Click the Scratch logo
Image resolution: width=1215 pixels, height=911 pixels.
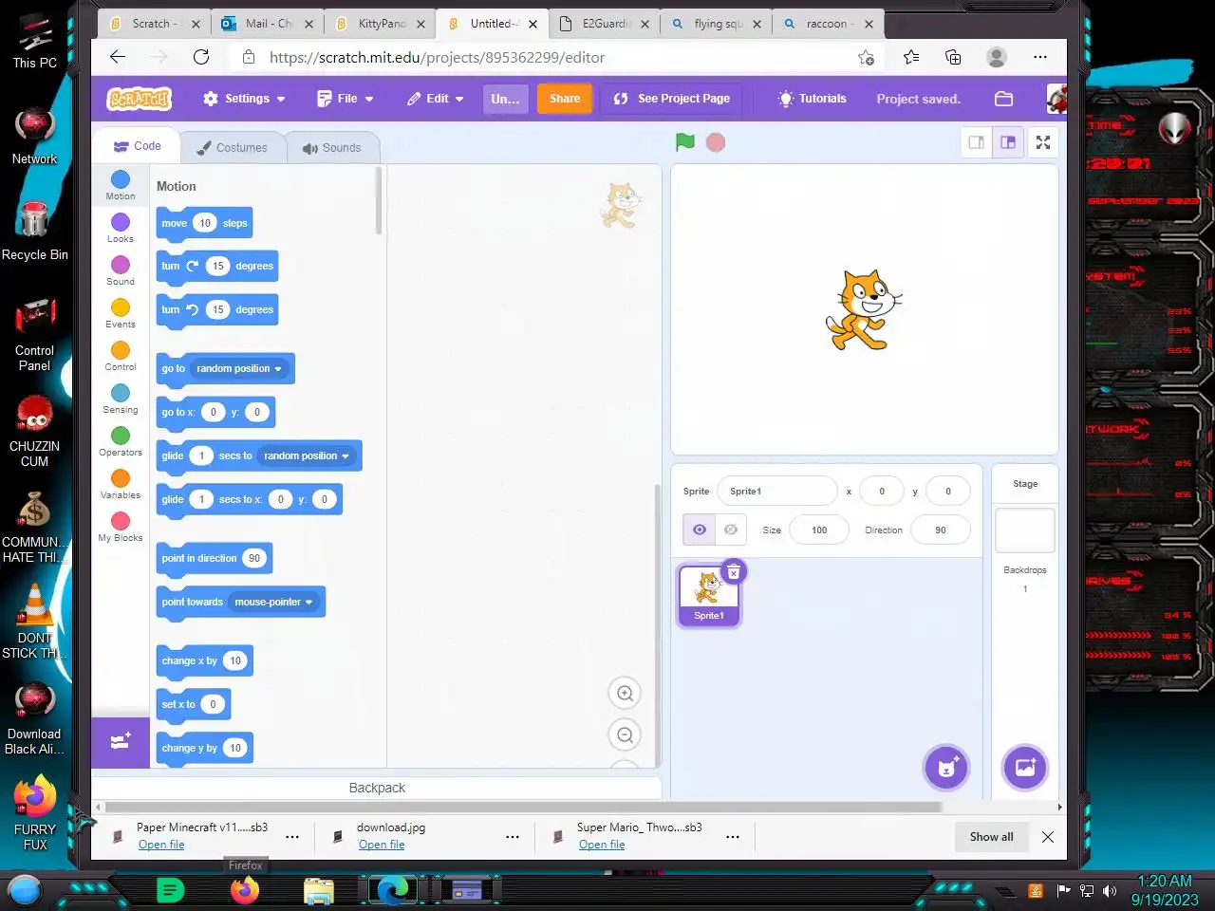[139, 99]
